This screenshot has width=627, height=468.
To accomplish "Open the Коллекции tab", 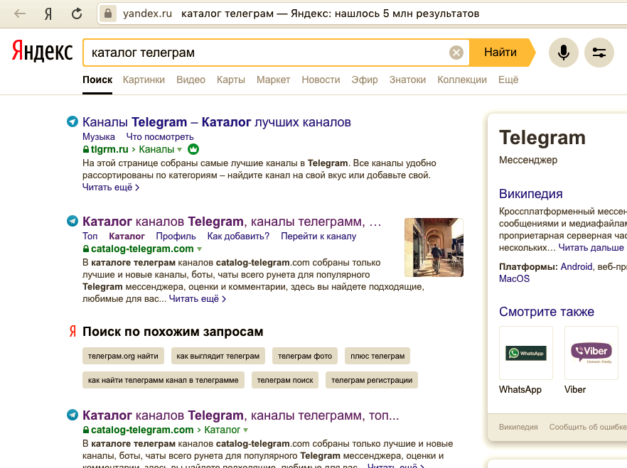I will tap(462, 80).
